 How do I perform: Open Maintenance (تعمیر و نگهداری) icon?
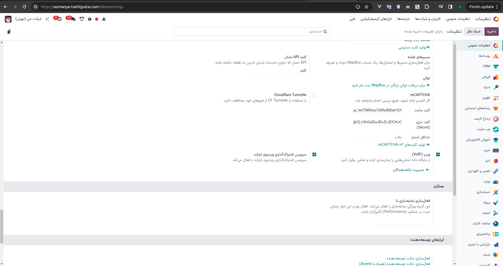pos(496,171)
